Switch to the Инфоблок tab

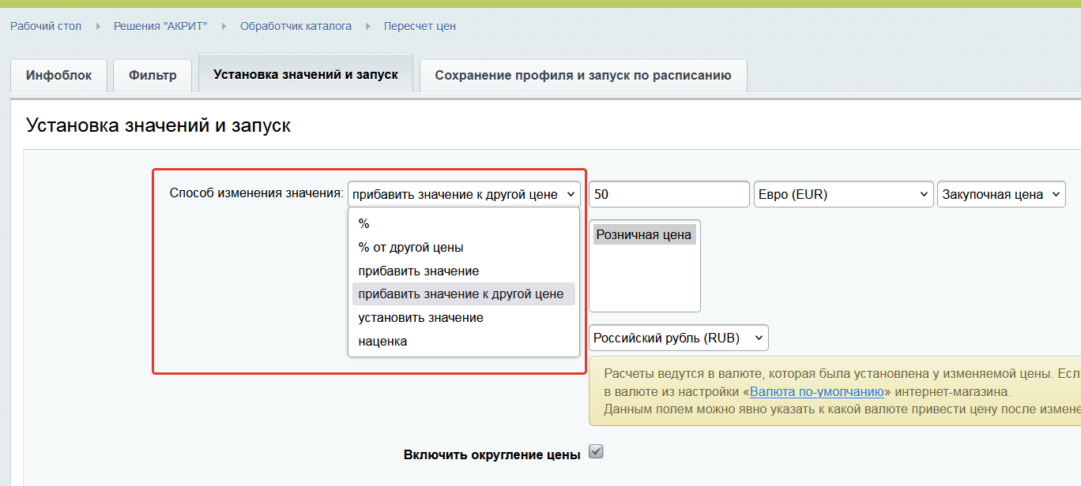click(x=59, y=76)
